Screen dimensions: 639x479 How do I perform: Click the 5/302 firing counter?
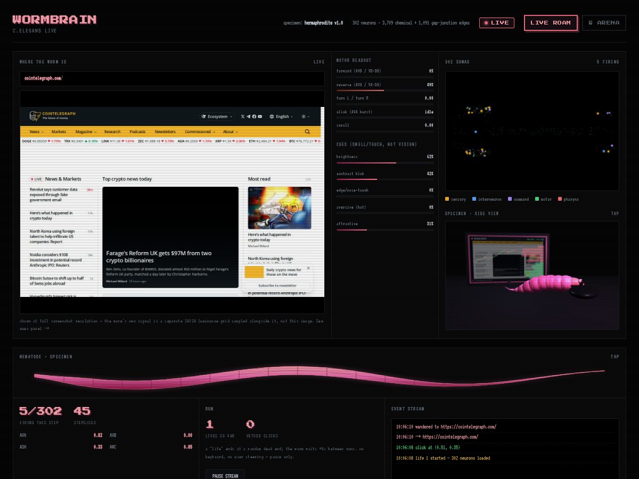click(x=40, y=411)
